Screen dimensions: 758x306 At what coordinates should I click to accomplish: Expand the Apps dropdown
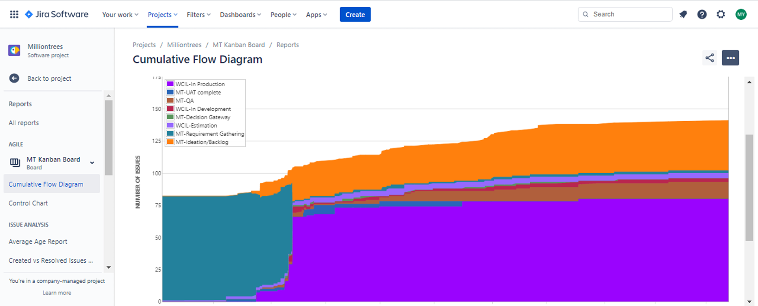pos(317,15)
